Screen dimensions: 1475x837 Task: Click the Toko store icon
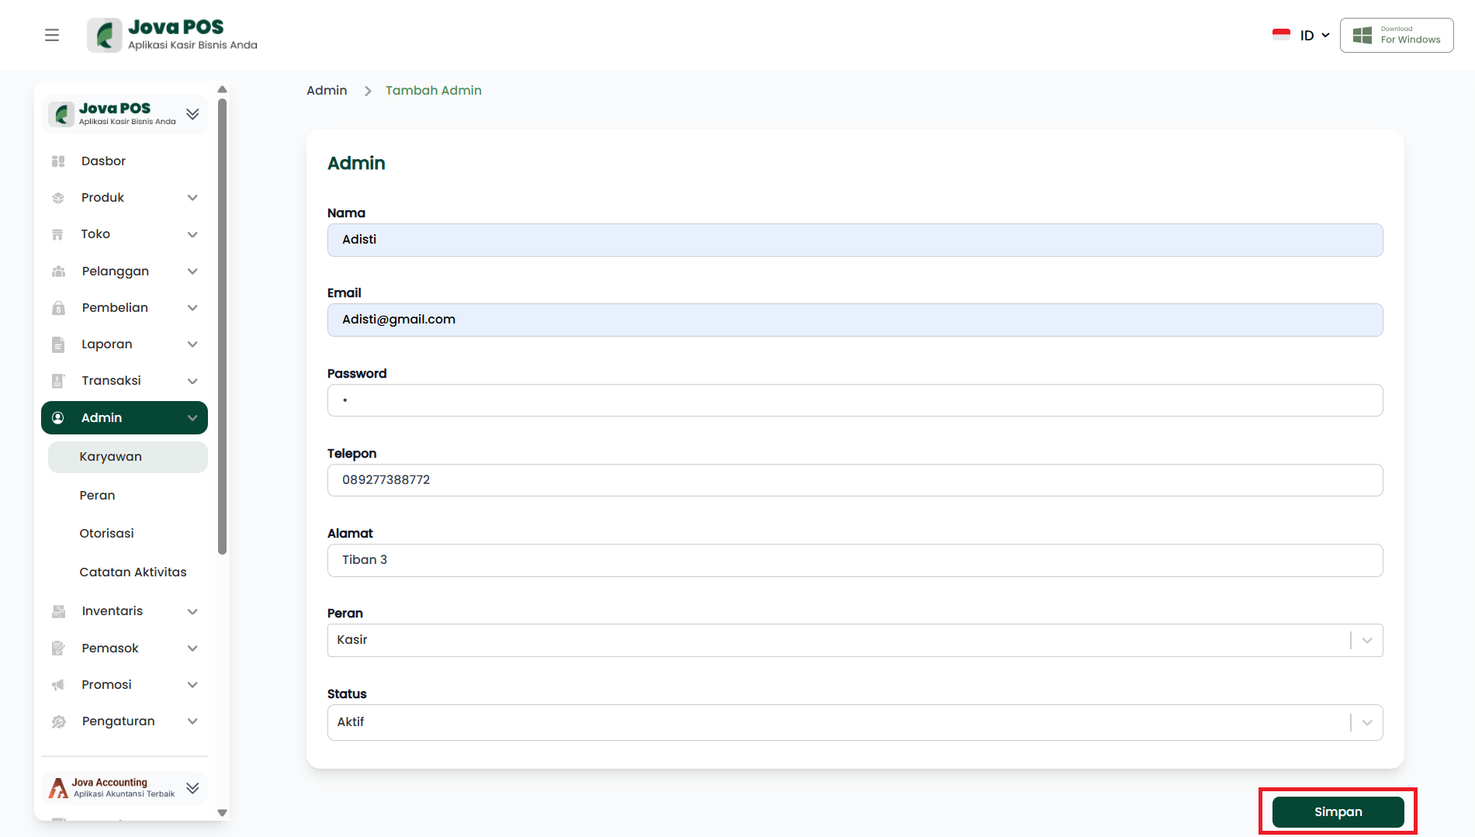pos(58,234)
